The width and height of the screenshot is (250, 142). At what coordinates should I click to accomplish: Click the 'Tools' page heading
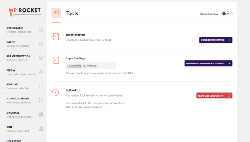tap(72, 13)
